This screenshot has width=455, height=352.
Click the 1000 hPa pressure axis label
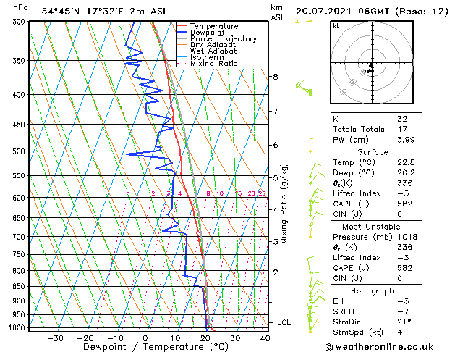click(17, 327)
